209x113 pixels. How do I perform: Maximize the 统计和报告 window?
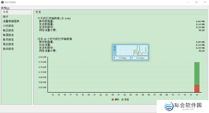(197, 2)
